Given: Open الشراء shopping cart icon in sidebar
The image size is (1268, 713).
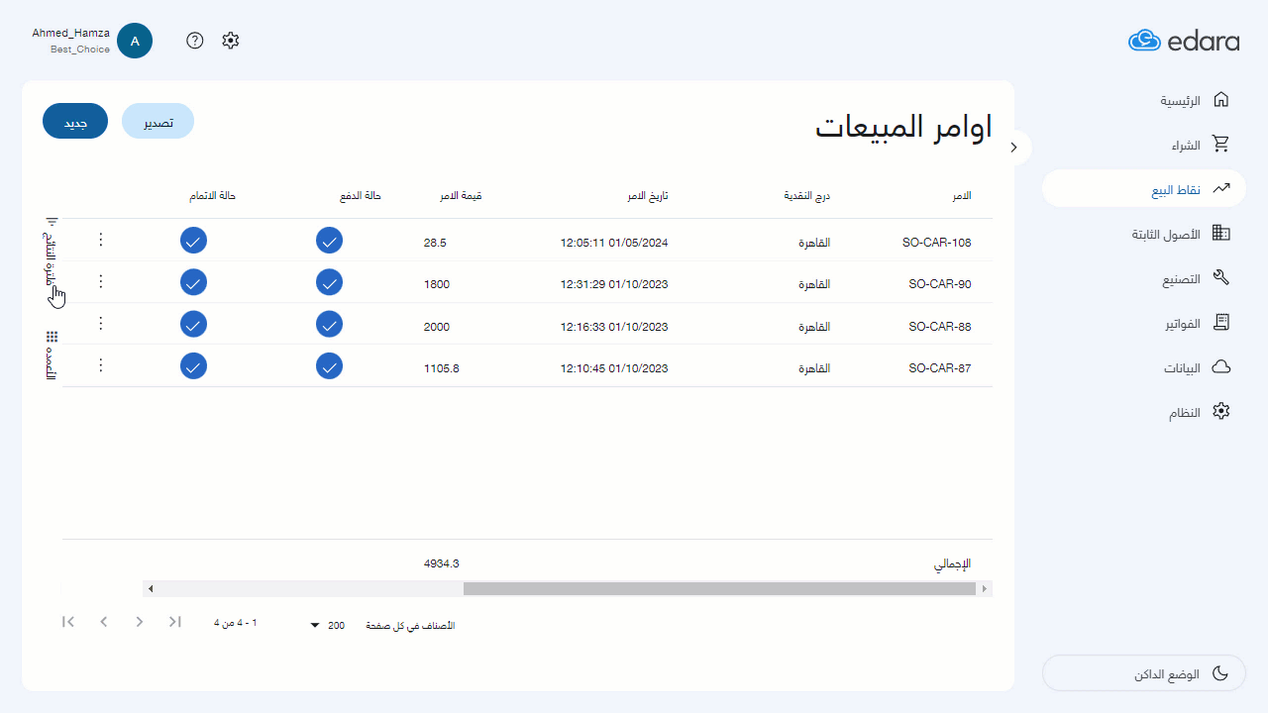Looking at the screenshot, I should tap(1221, 145).
